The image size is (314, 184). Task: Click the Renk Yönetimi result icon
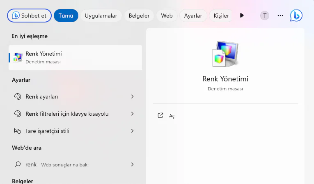(17, 58)
